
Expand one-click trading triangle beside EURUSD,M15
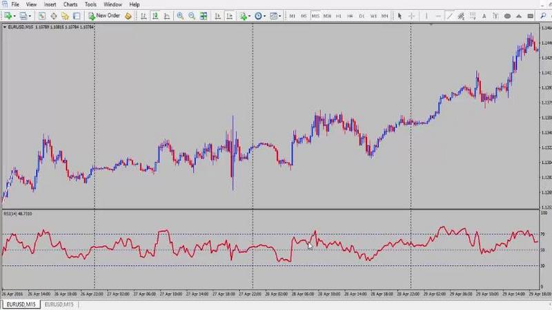5,27
